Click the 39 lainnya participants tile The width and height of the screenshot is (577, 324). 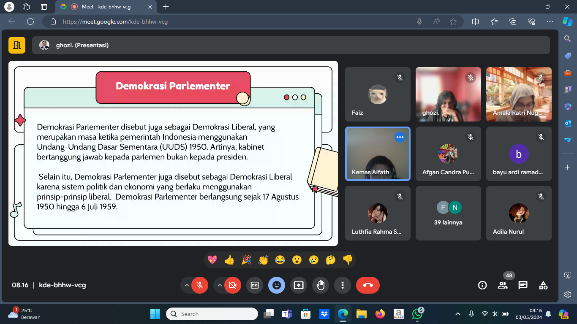[448, 213]
